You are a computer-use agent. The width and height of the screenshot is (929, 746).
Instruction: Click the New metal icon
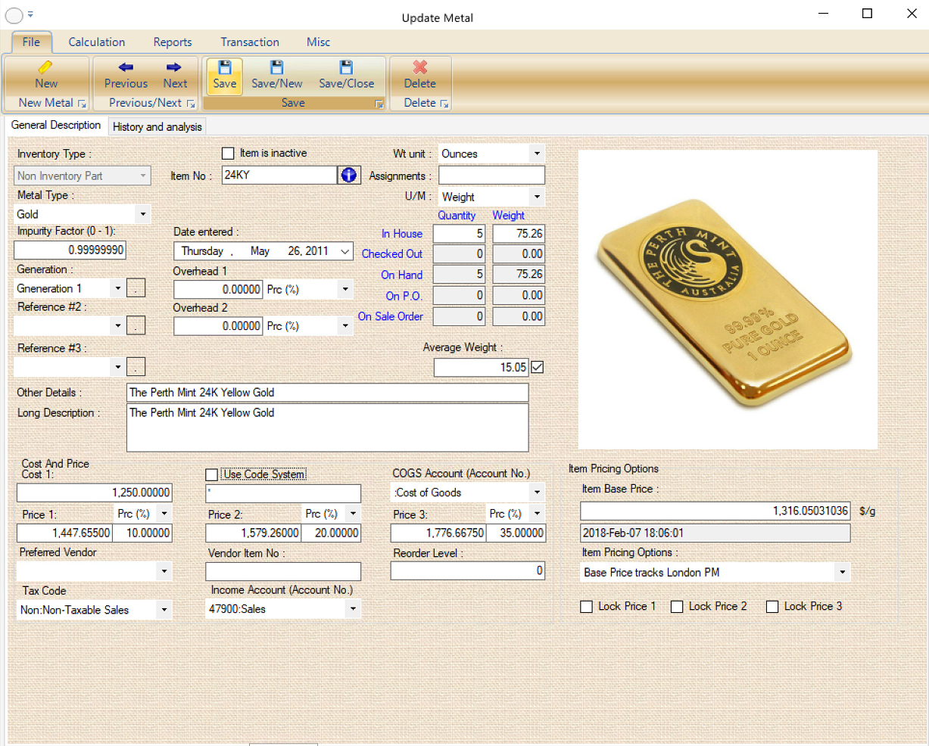[45, 68]
